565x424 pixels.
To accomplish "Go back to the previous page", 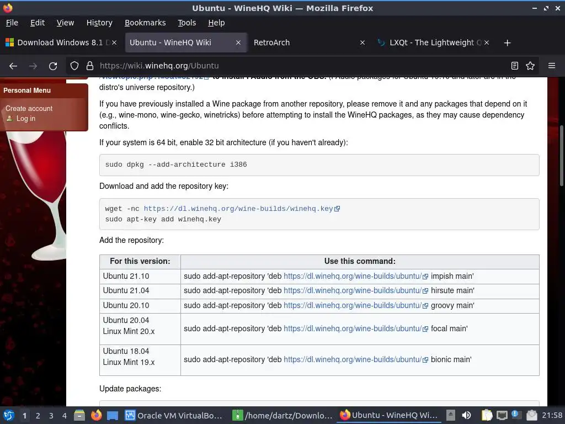I will (x=13, y=66).
